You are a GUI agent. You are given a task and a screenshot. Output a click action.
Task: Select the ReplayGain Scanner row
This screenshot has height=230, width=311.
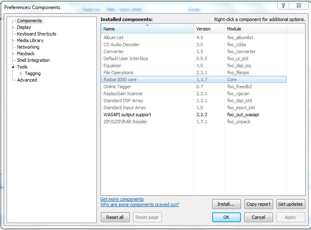click(194, 94)
